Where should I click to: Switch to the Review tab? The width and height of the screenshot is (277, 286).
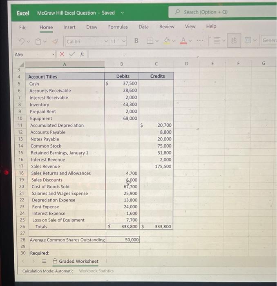coord(167,27)
